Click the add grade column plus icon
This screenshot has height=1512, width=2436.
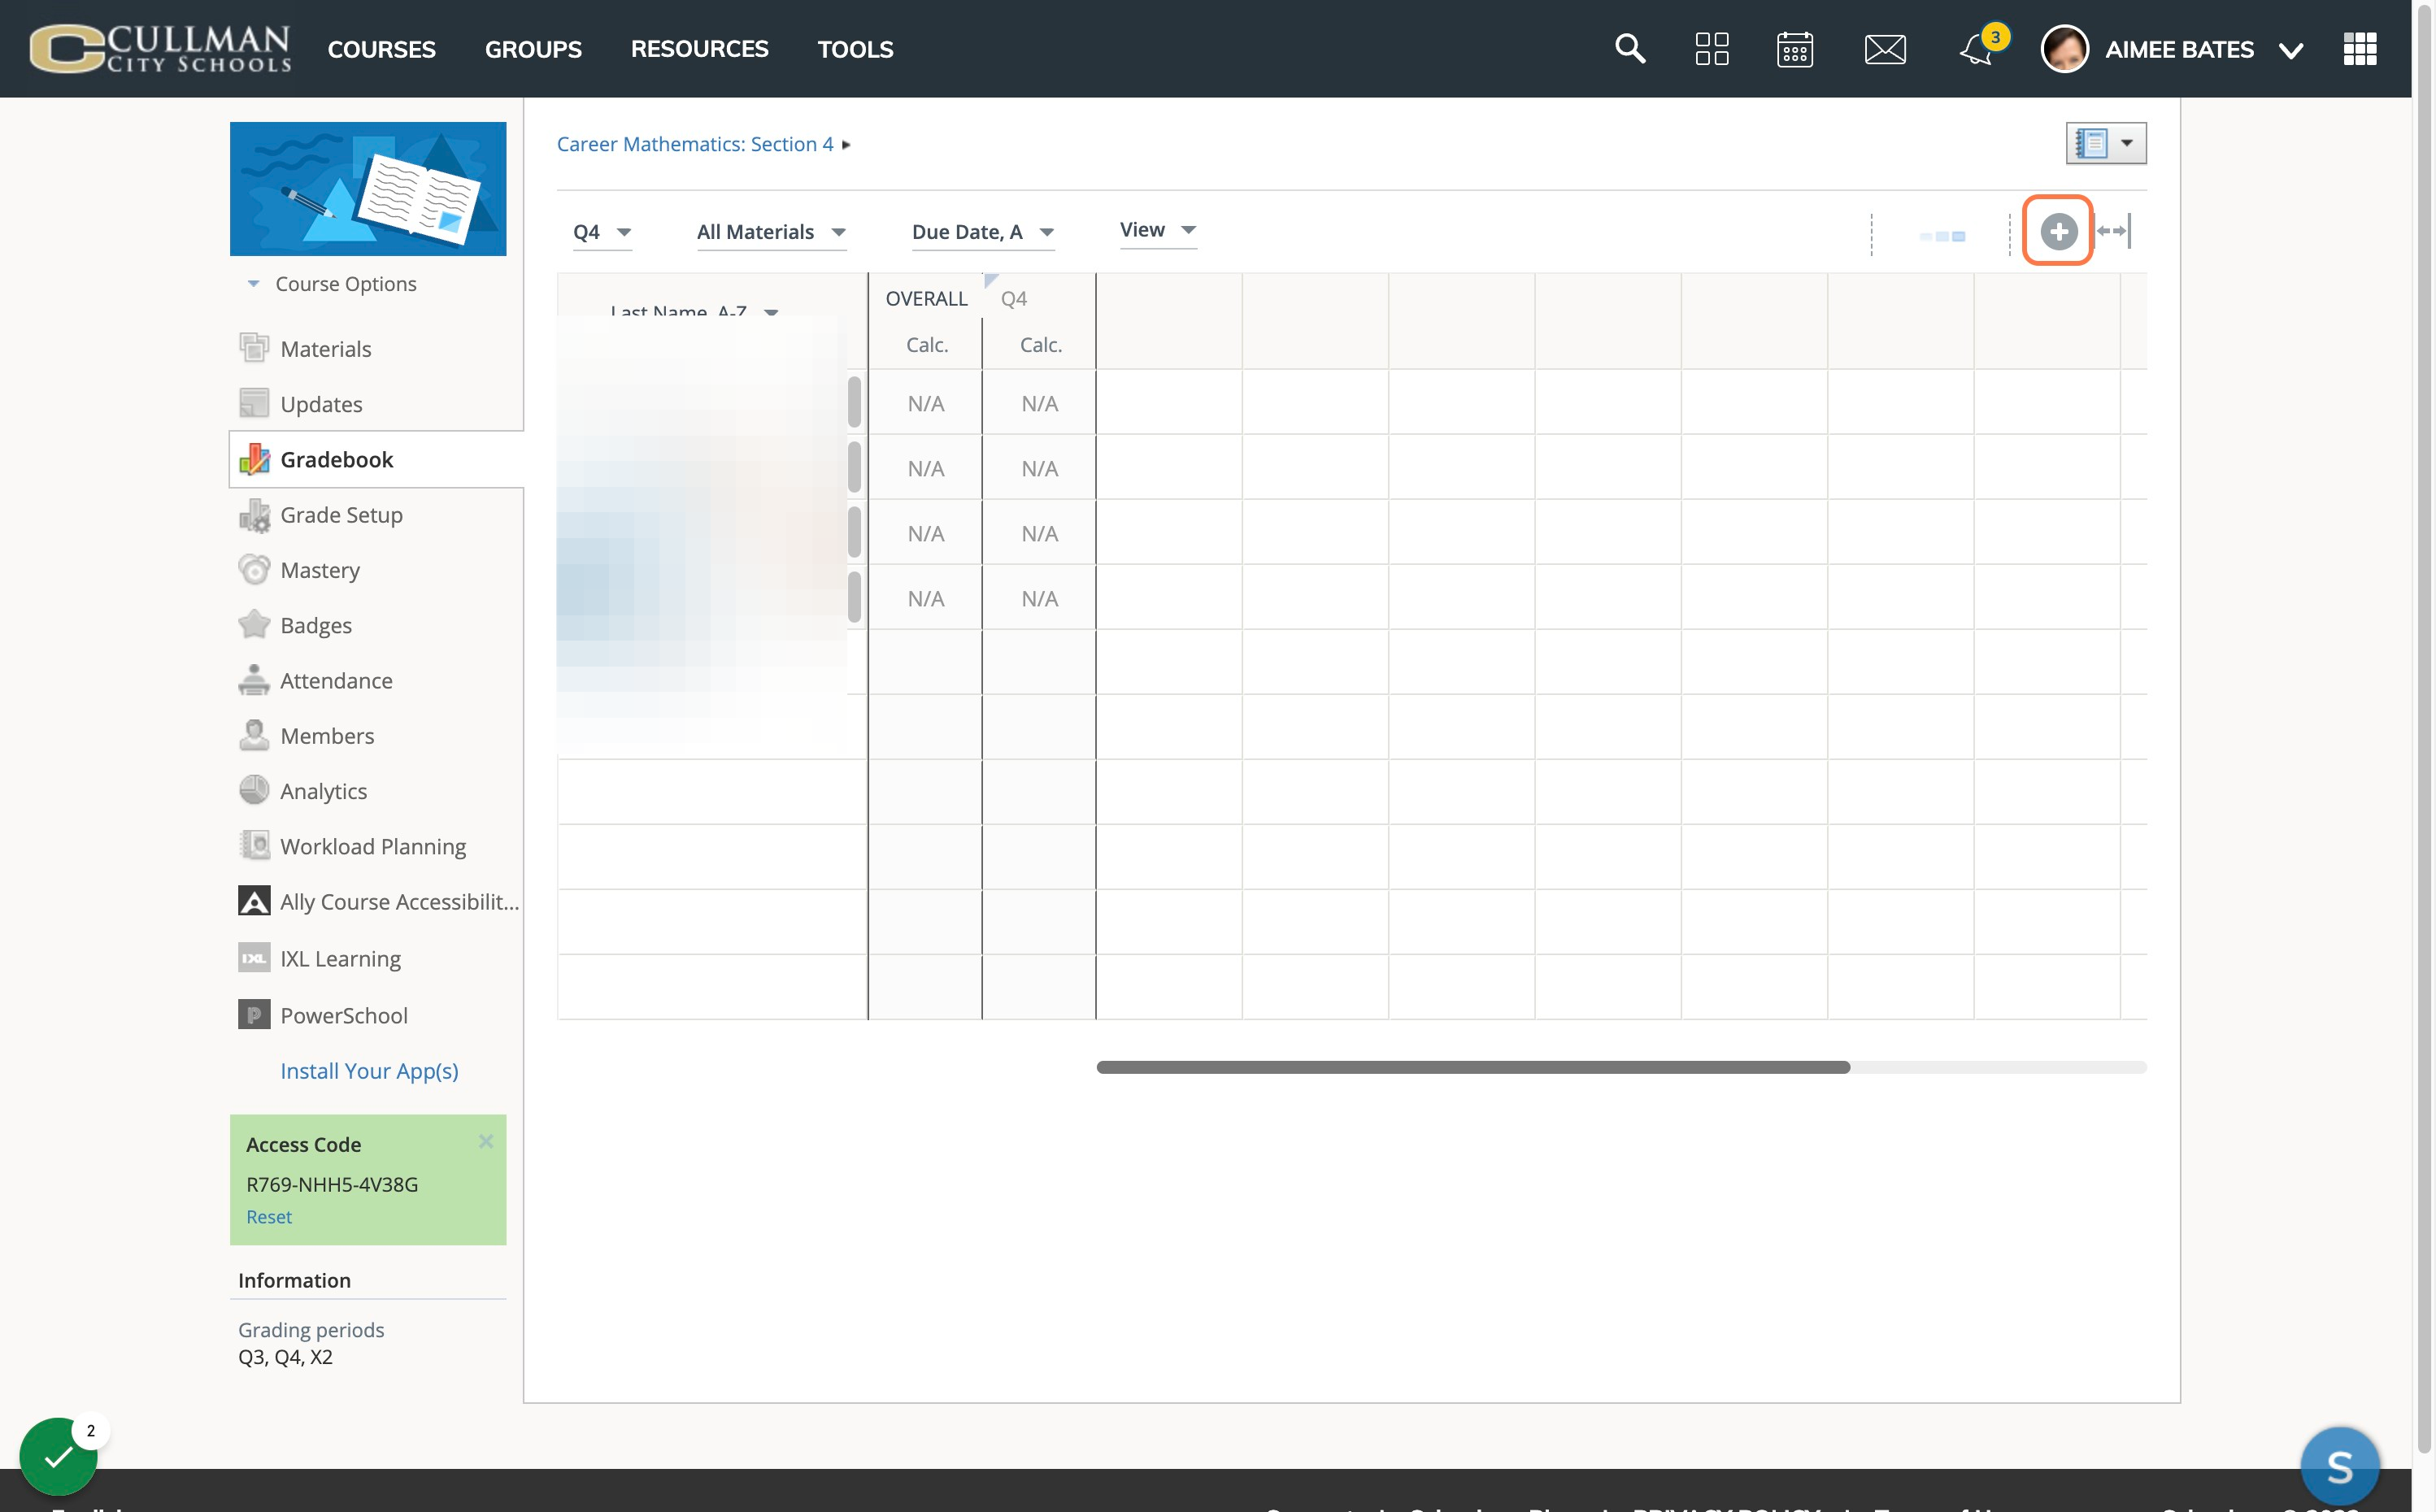point(2058,231)
